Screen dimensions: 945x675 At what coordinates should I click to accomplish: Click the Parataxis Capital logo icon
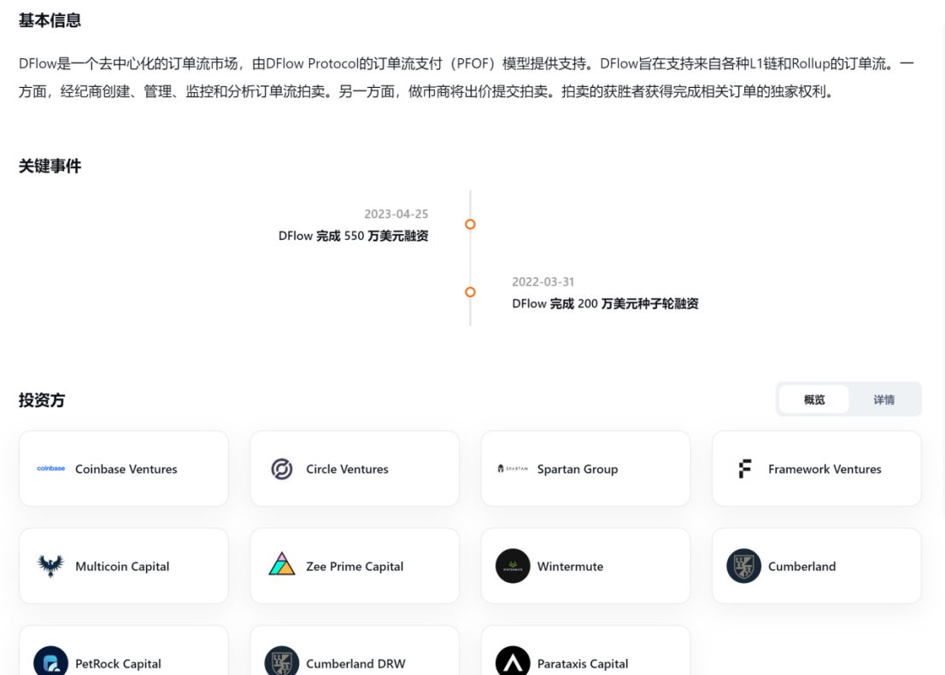point(513,660)
